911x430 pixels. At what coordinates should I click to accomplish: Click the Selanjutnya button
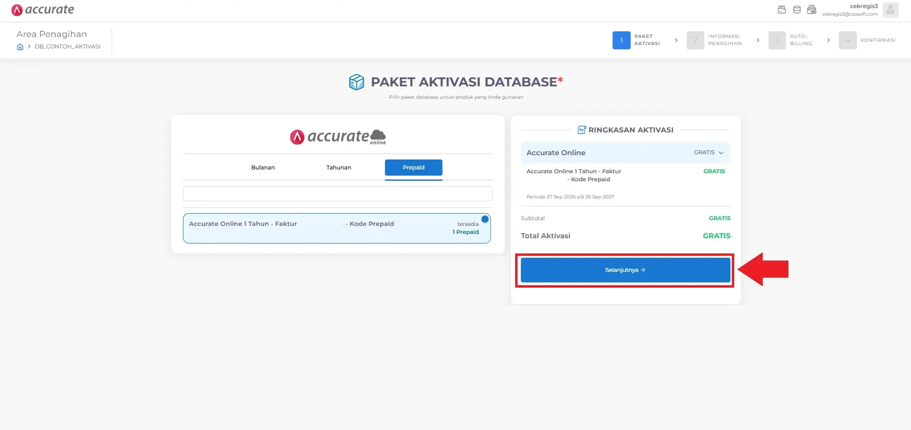(x=625, y=270)
